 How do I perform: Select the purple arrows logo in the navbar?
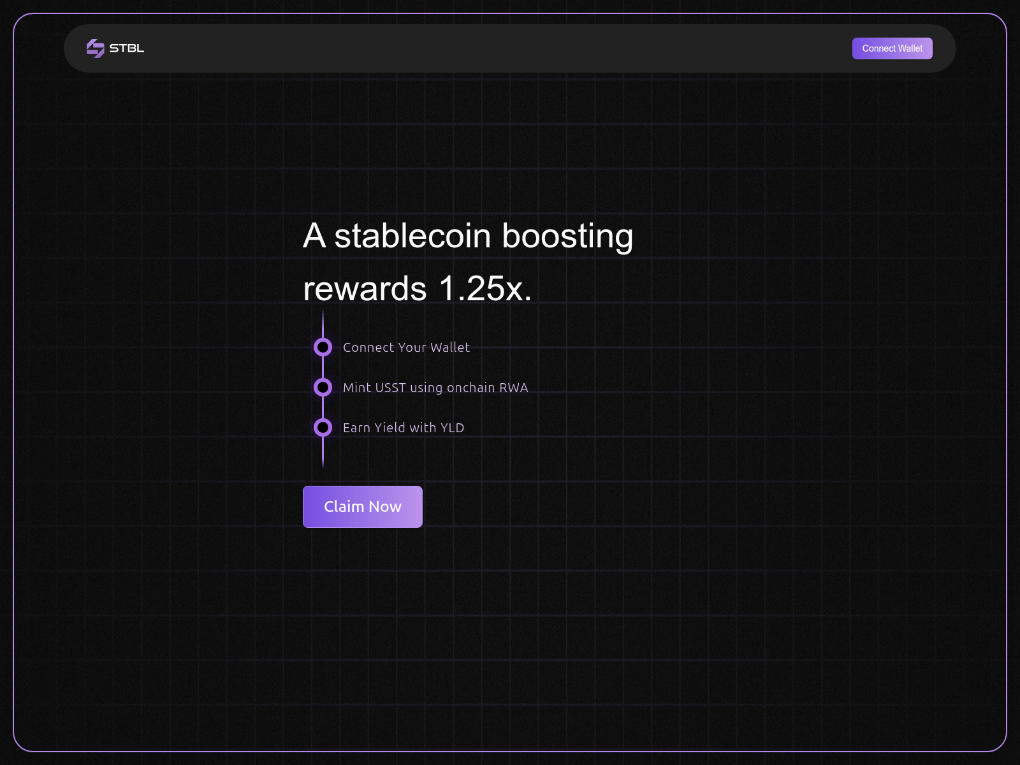[x=96, y=48]
